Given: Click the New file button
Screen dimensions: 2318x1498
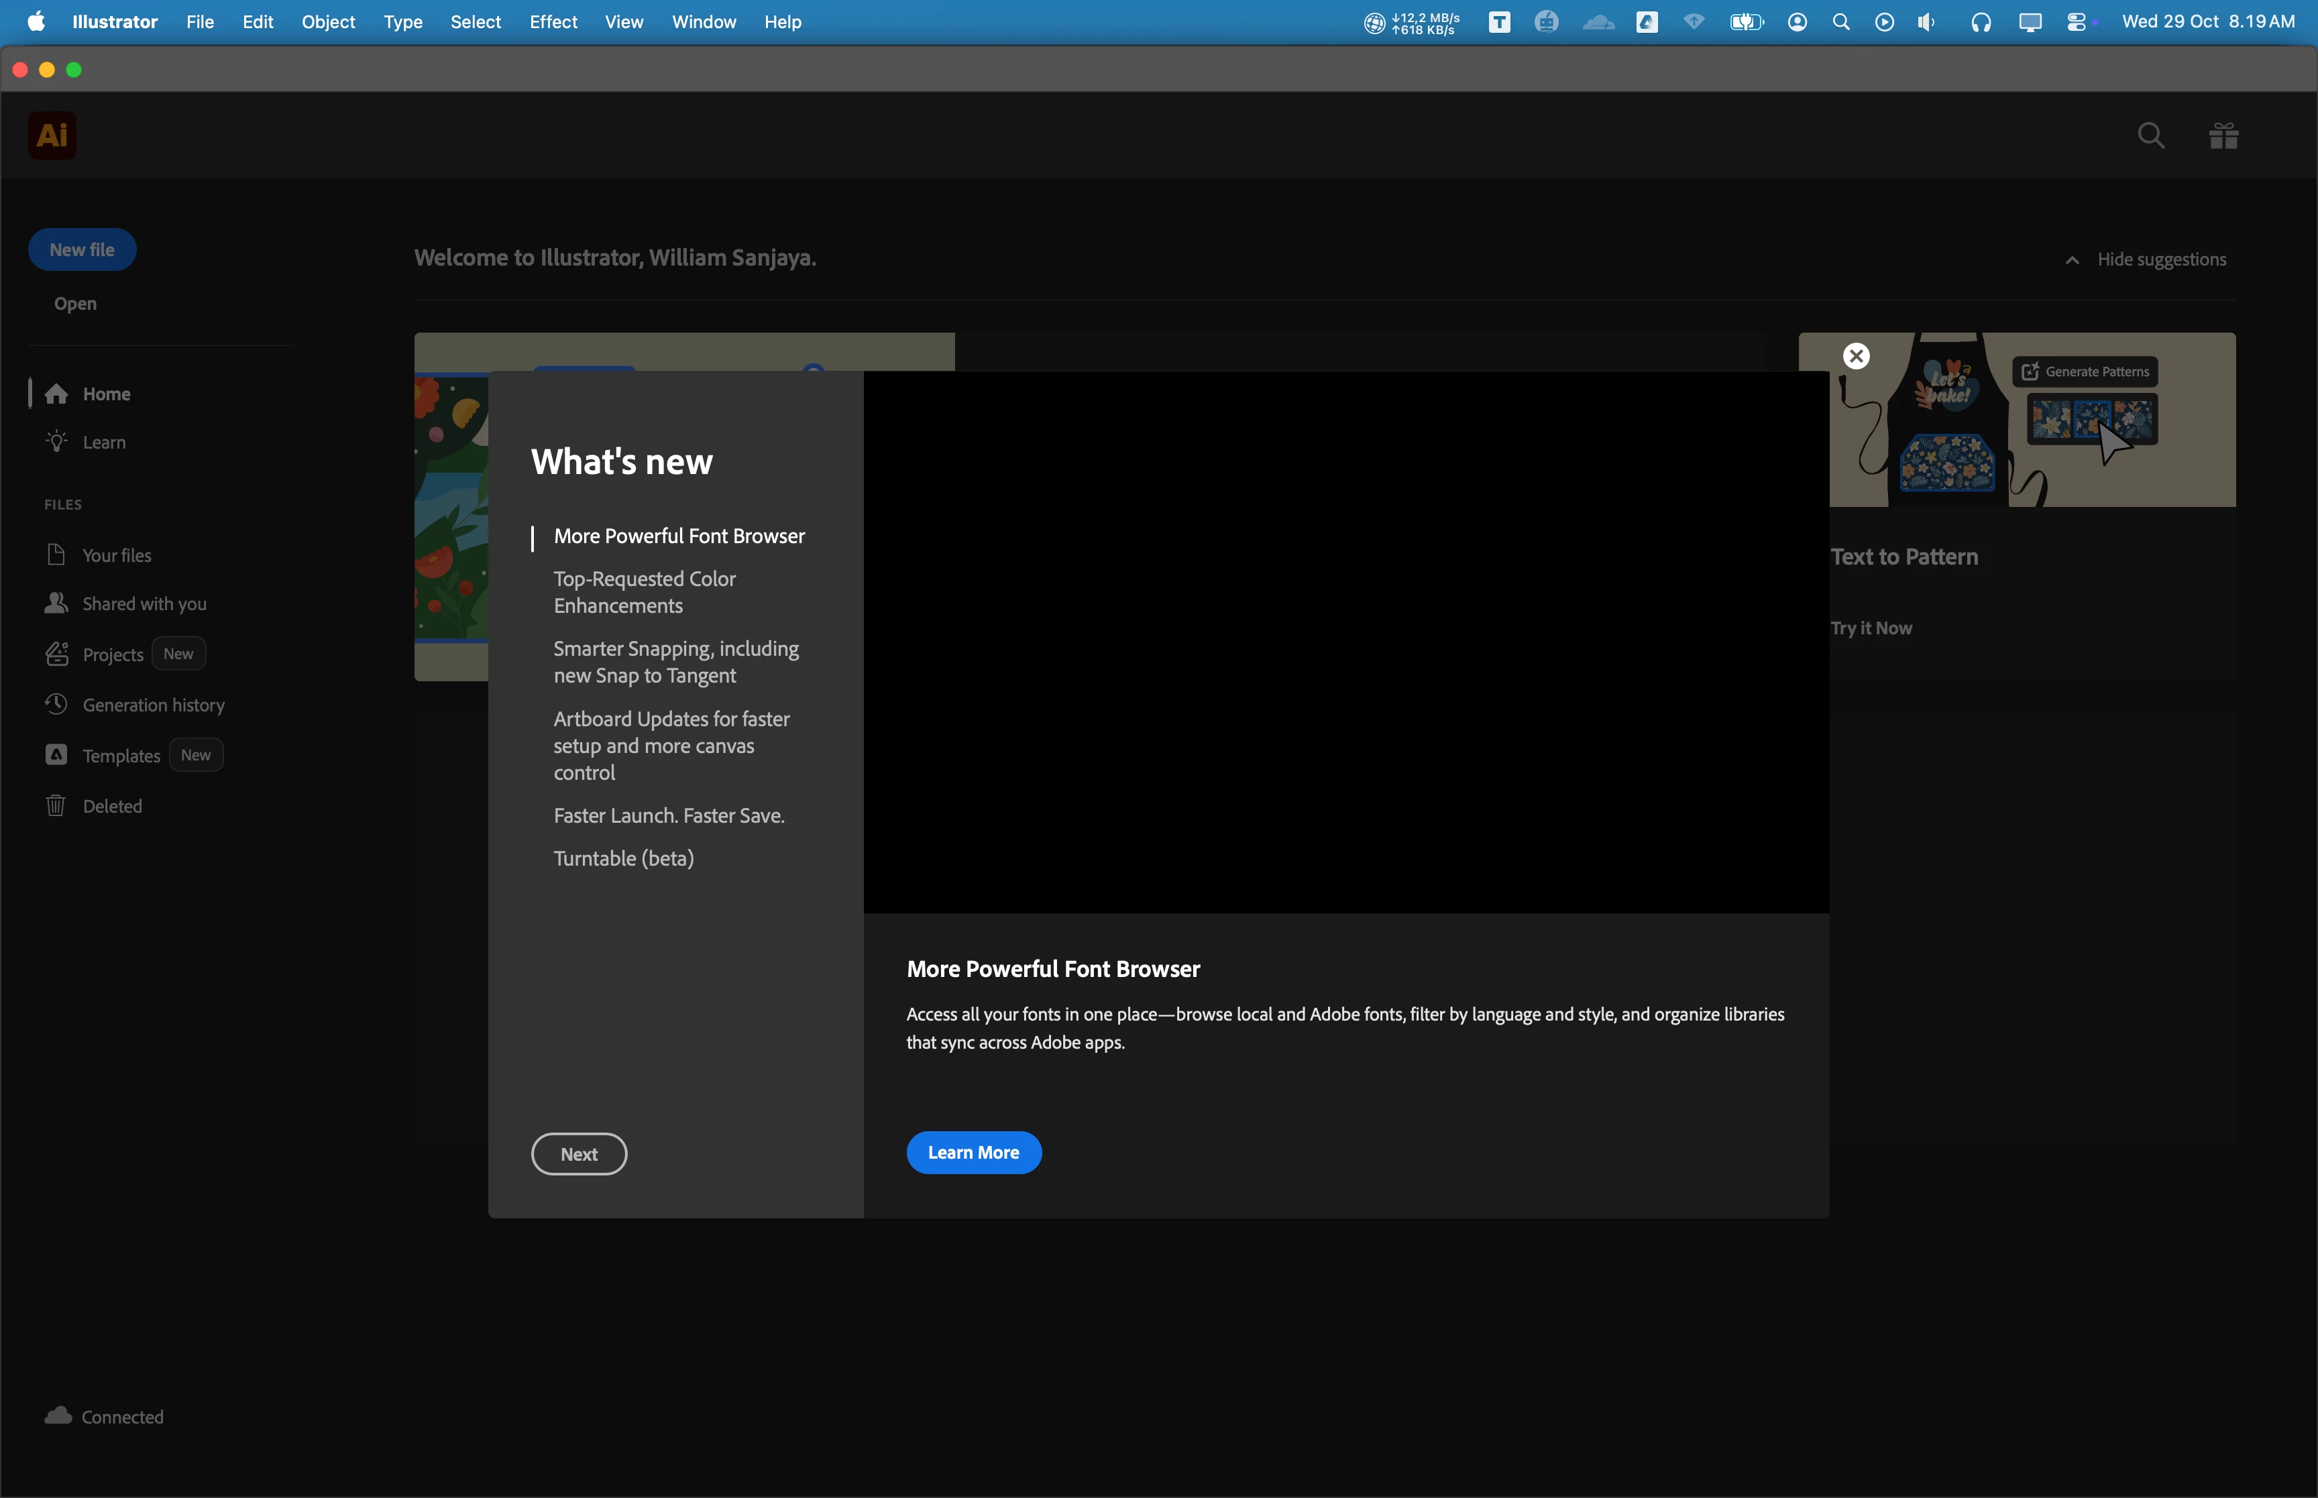Looking at the screenshot, I should 82,250.
